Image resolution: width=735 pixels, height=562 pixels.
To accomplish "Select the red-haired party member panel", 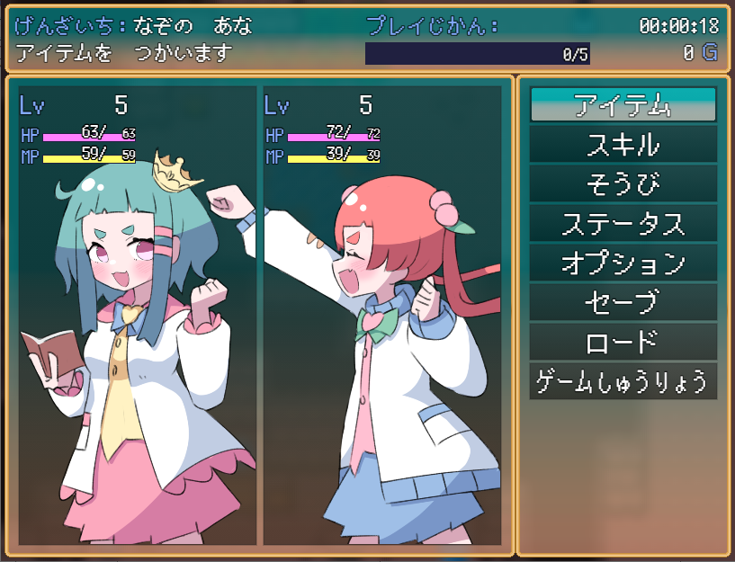I will [382, 316].
